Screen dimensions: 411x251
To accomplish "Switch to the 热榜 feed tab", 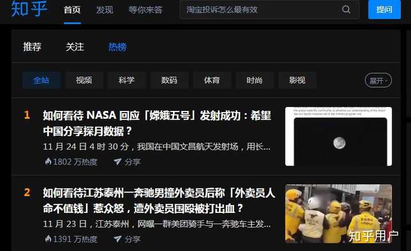I will pos(118,47).
